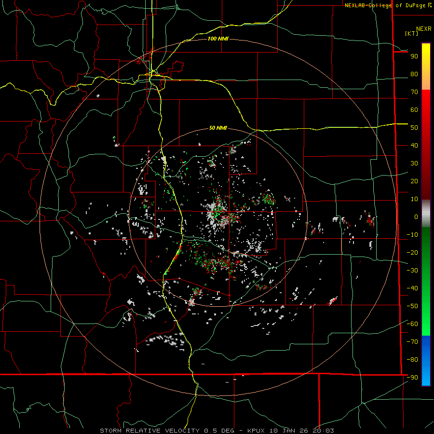Click the -80 value on velocity scale
This screenshot has width=434, height=434.
[x=412, y=360]
